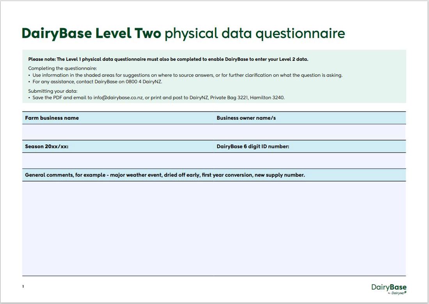
Task: Click the 'Completing the questionnaire:' heading
Action: [63, 68]
